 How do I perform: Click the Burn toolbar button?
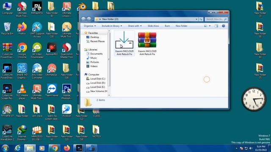pyautogui.click(x=167, y=26)
